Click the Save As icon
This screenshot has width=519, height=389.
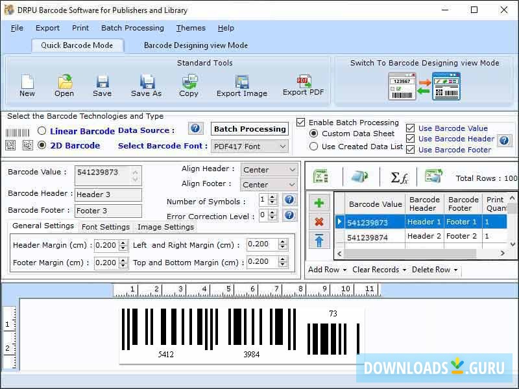tap(146, 83)
